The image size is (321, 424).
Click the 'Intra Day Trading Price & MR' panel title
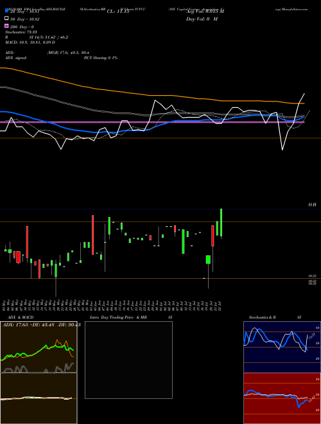click(118, 317)
